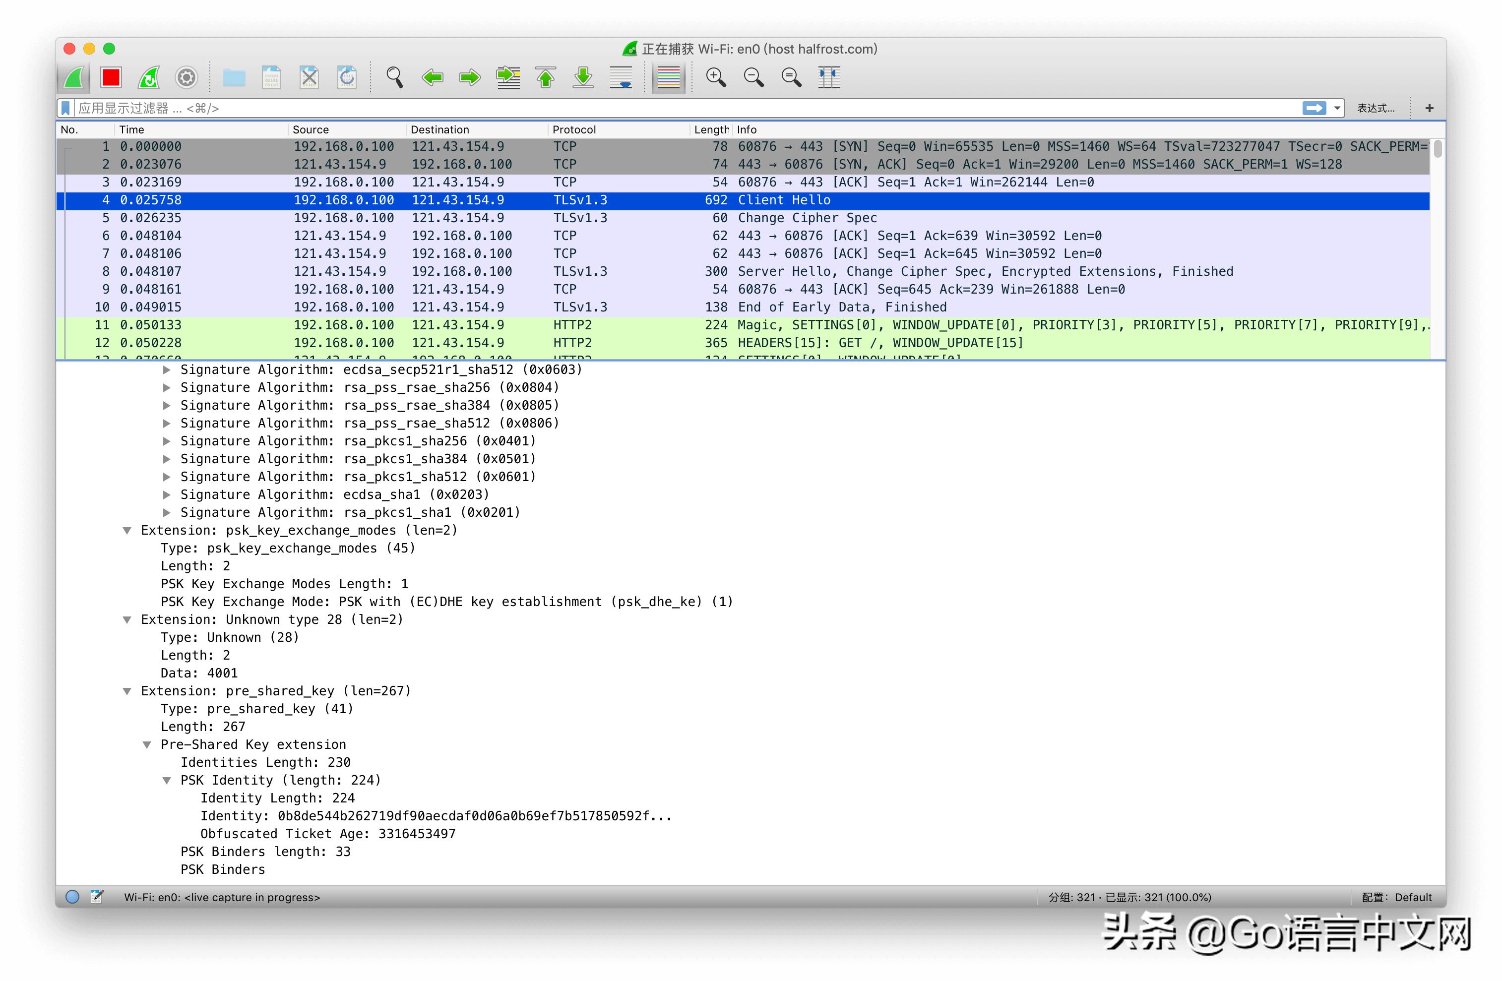Screen dimensions: 1502x981
Task: Toggle colorize packet list button
Action: point(668,77)
